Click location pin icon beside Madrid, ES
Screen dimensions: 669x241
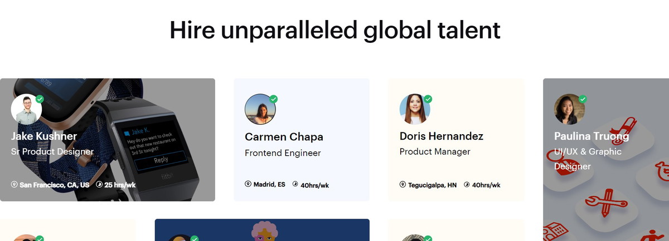pyautogui.click(x=248, y=184)
